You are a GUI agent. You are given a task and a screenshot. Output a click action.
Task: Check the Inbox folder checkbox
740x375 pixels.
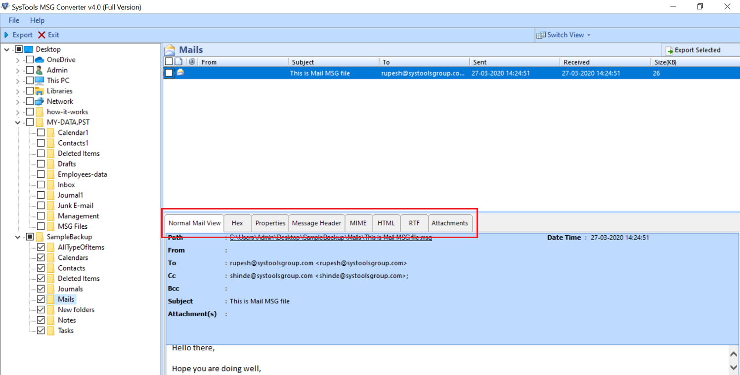click(41, 185)
